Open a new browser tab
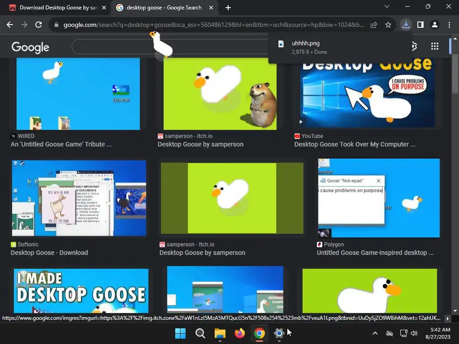 click(228, 8)
